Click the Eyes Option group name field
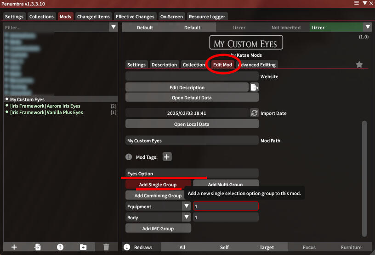This screenshot has width=375, height=255. tap(192, 174)
